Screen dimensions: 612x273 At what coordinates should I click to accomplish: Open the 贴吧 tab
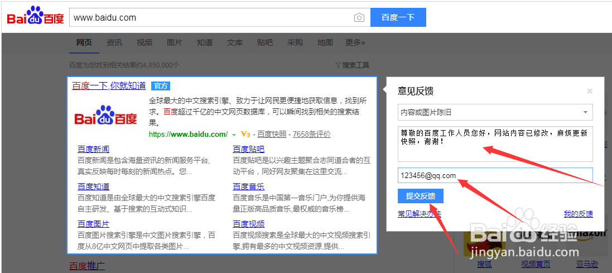[x=264, y=42]
